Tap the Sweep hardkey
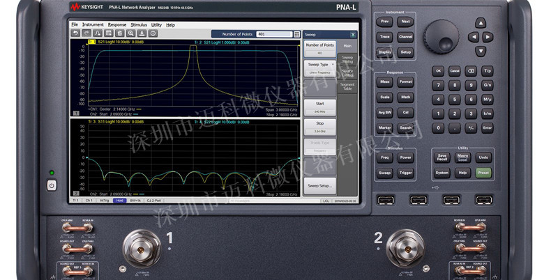558x280 pixels. coord(385,173)
